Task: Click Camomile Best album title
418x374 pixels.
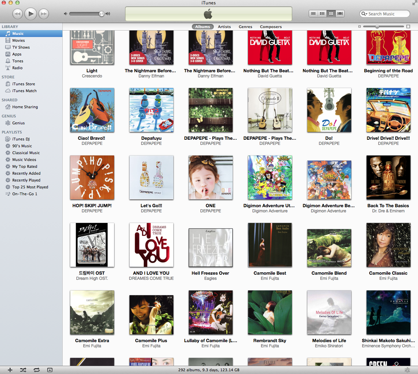Action: point(270,273)
